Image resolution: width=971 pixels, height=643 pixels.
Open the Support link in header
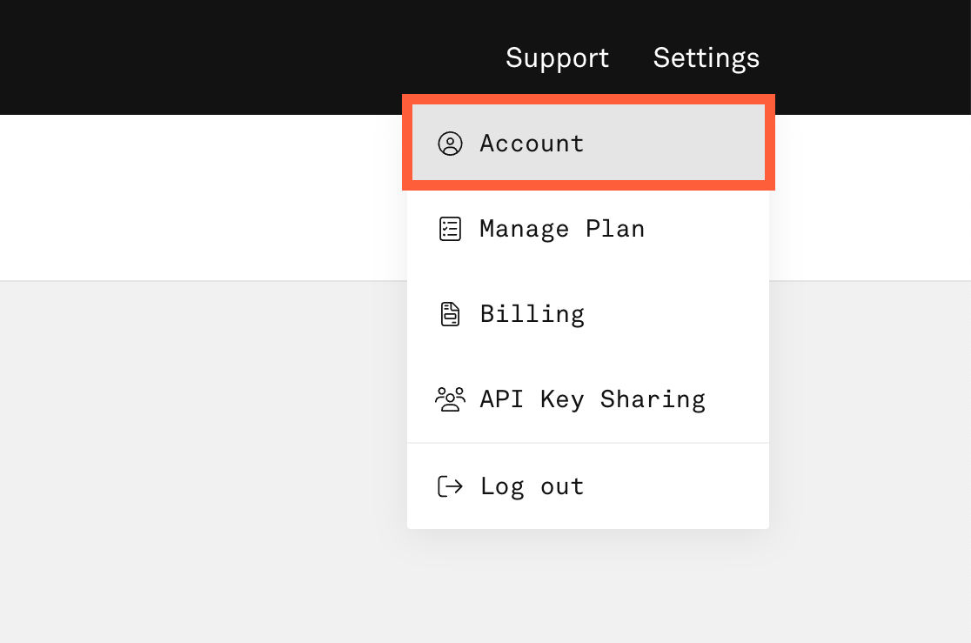click(x=557, y=58)
